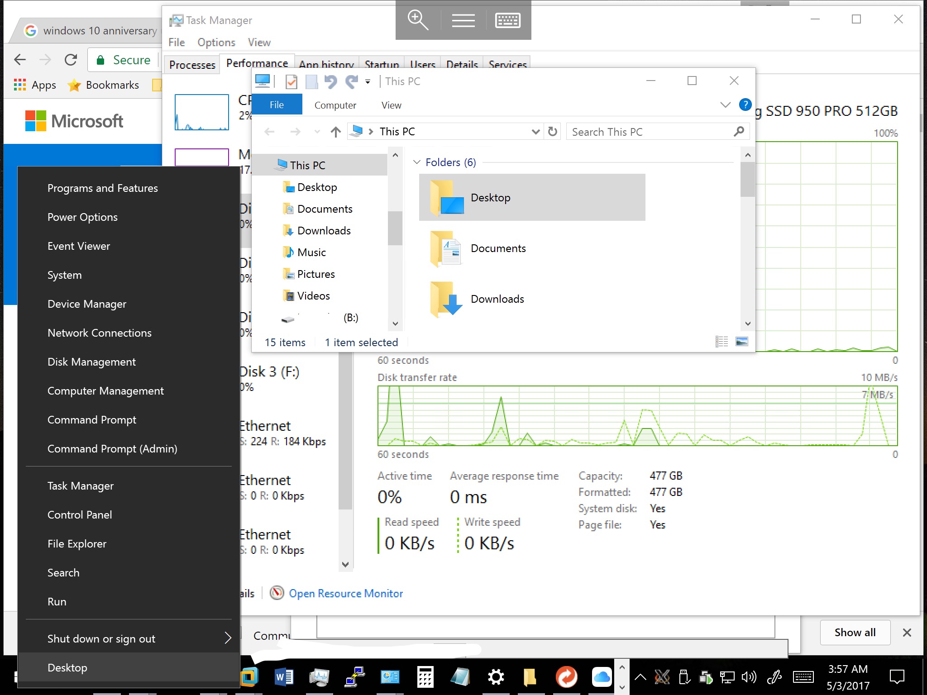Viewport: 927px width, 695px height.
Task: Open the Computer ribbon tab in Explorer
Action: [335, 105]
